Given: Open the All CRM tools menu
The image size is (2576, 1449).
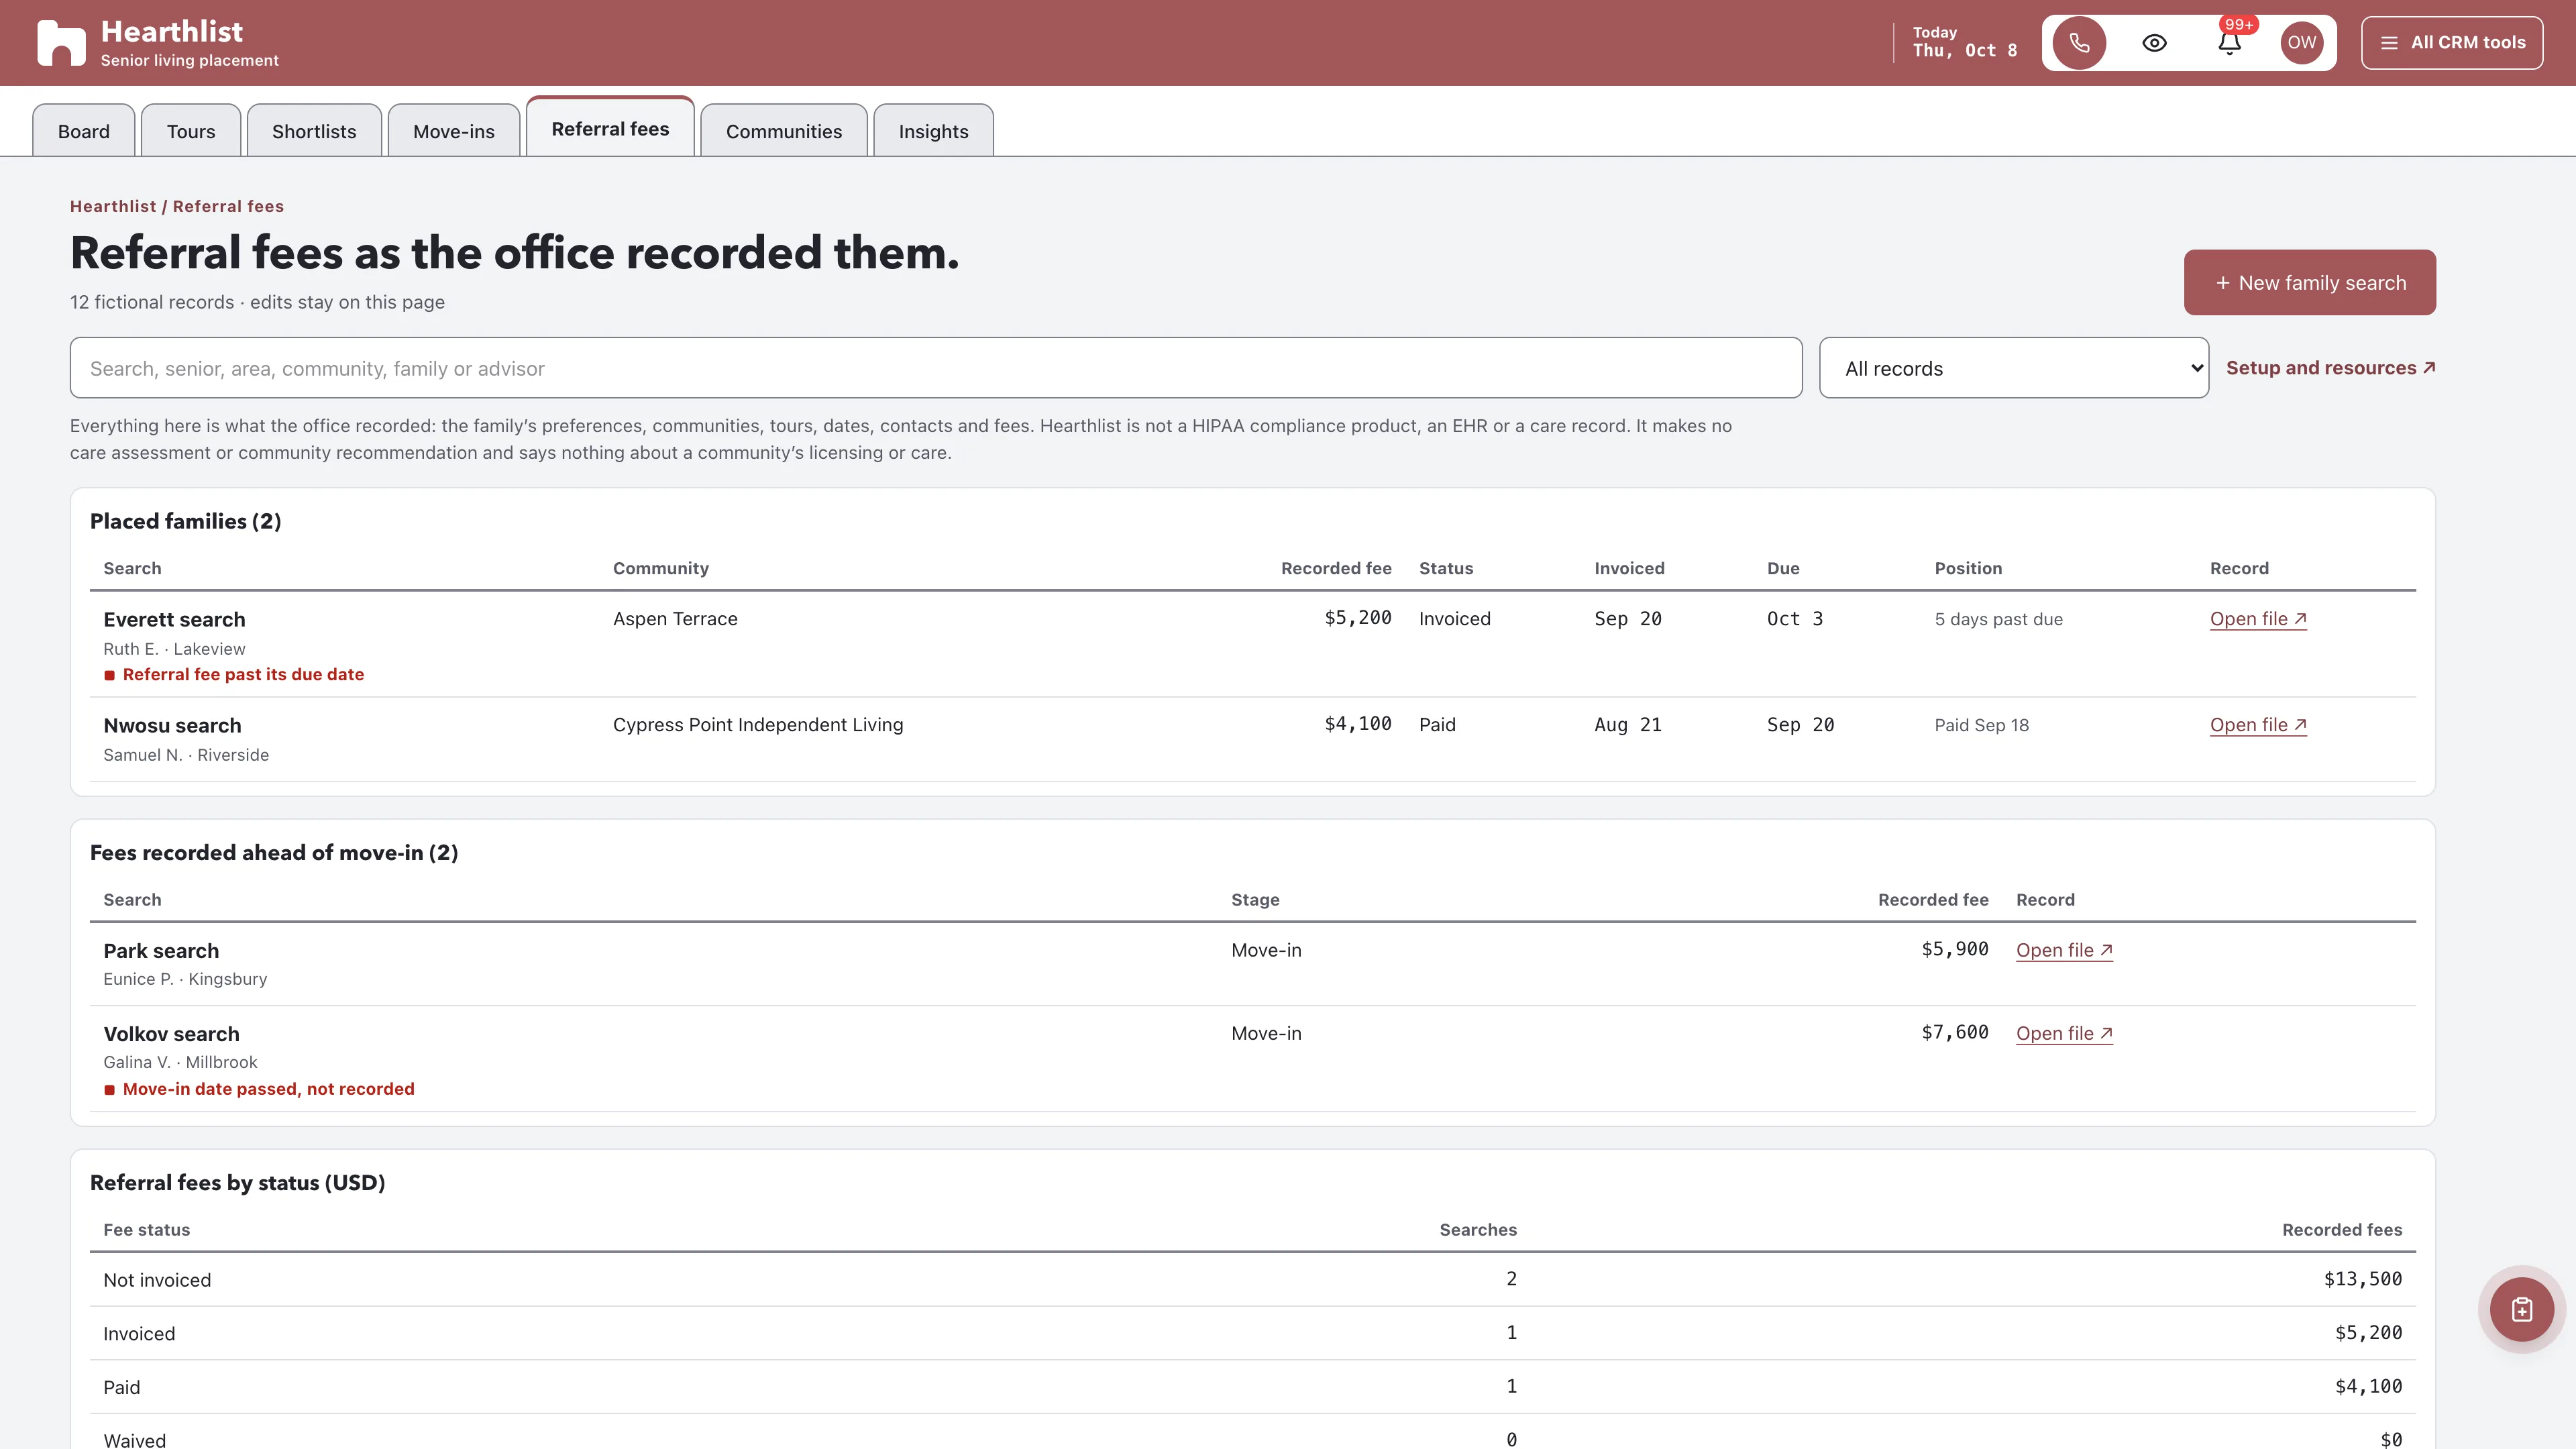Looking at the screenshot, I should tap(2452, 43).
